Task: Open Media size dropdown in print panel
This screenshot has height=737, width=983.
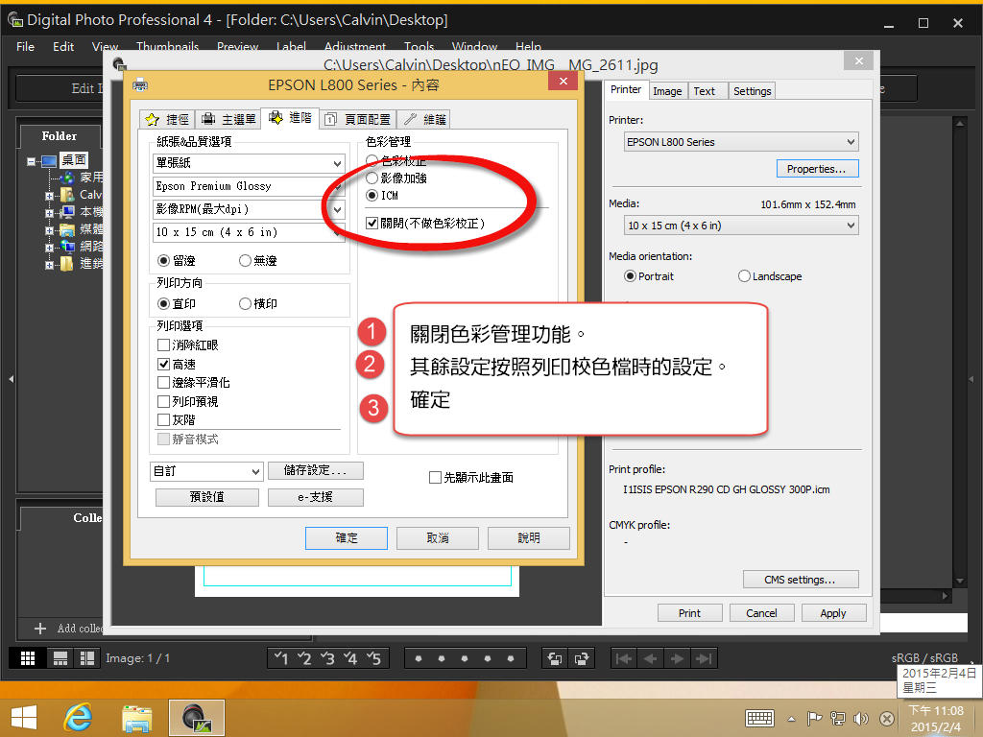Action: 741,226
